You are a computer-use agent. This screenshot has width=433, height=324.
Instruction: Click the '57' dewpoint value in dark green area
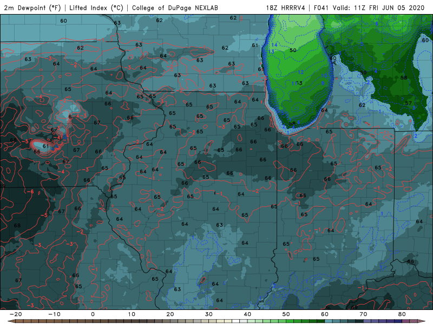click(409, 103)
